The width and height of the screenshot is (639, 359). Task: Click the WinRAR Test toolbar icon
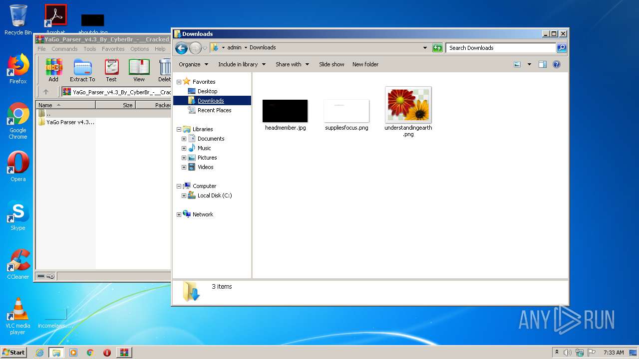pos(111,70)
